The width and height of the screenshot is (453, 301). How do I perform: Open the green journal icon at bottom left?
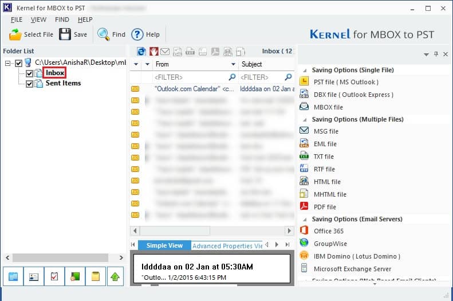[x=75, y=276]
